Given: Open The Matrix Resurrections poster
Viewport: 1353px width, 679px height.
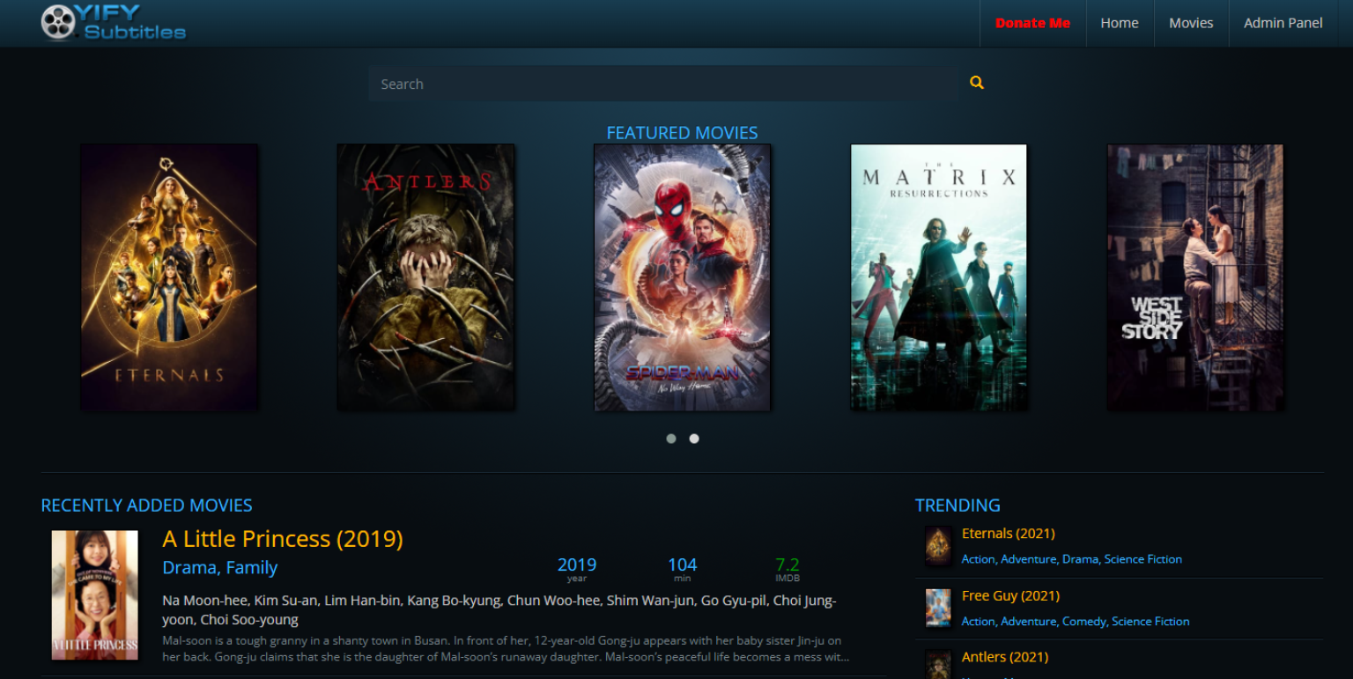Looking at the screenshot, I should tap(939, 277).
